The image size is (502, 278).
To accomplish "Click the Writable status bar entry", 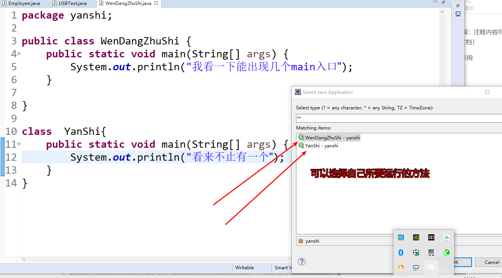I will [x=244, y=268].
